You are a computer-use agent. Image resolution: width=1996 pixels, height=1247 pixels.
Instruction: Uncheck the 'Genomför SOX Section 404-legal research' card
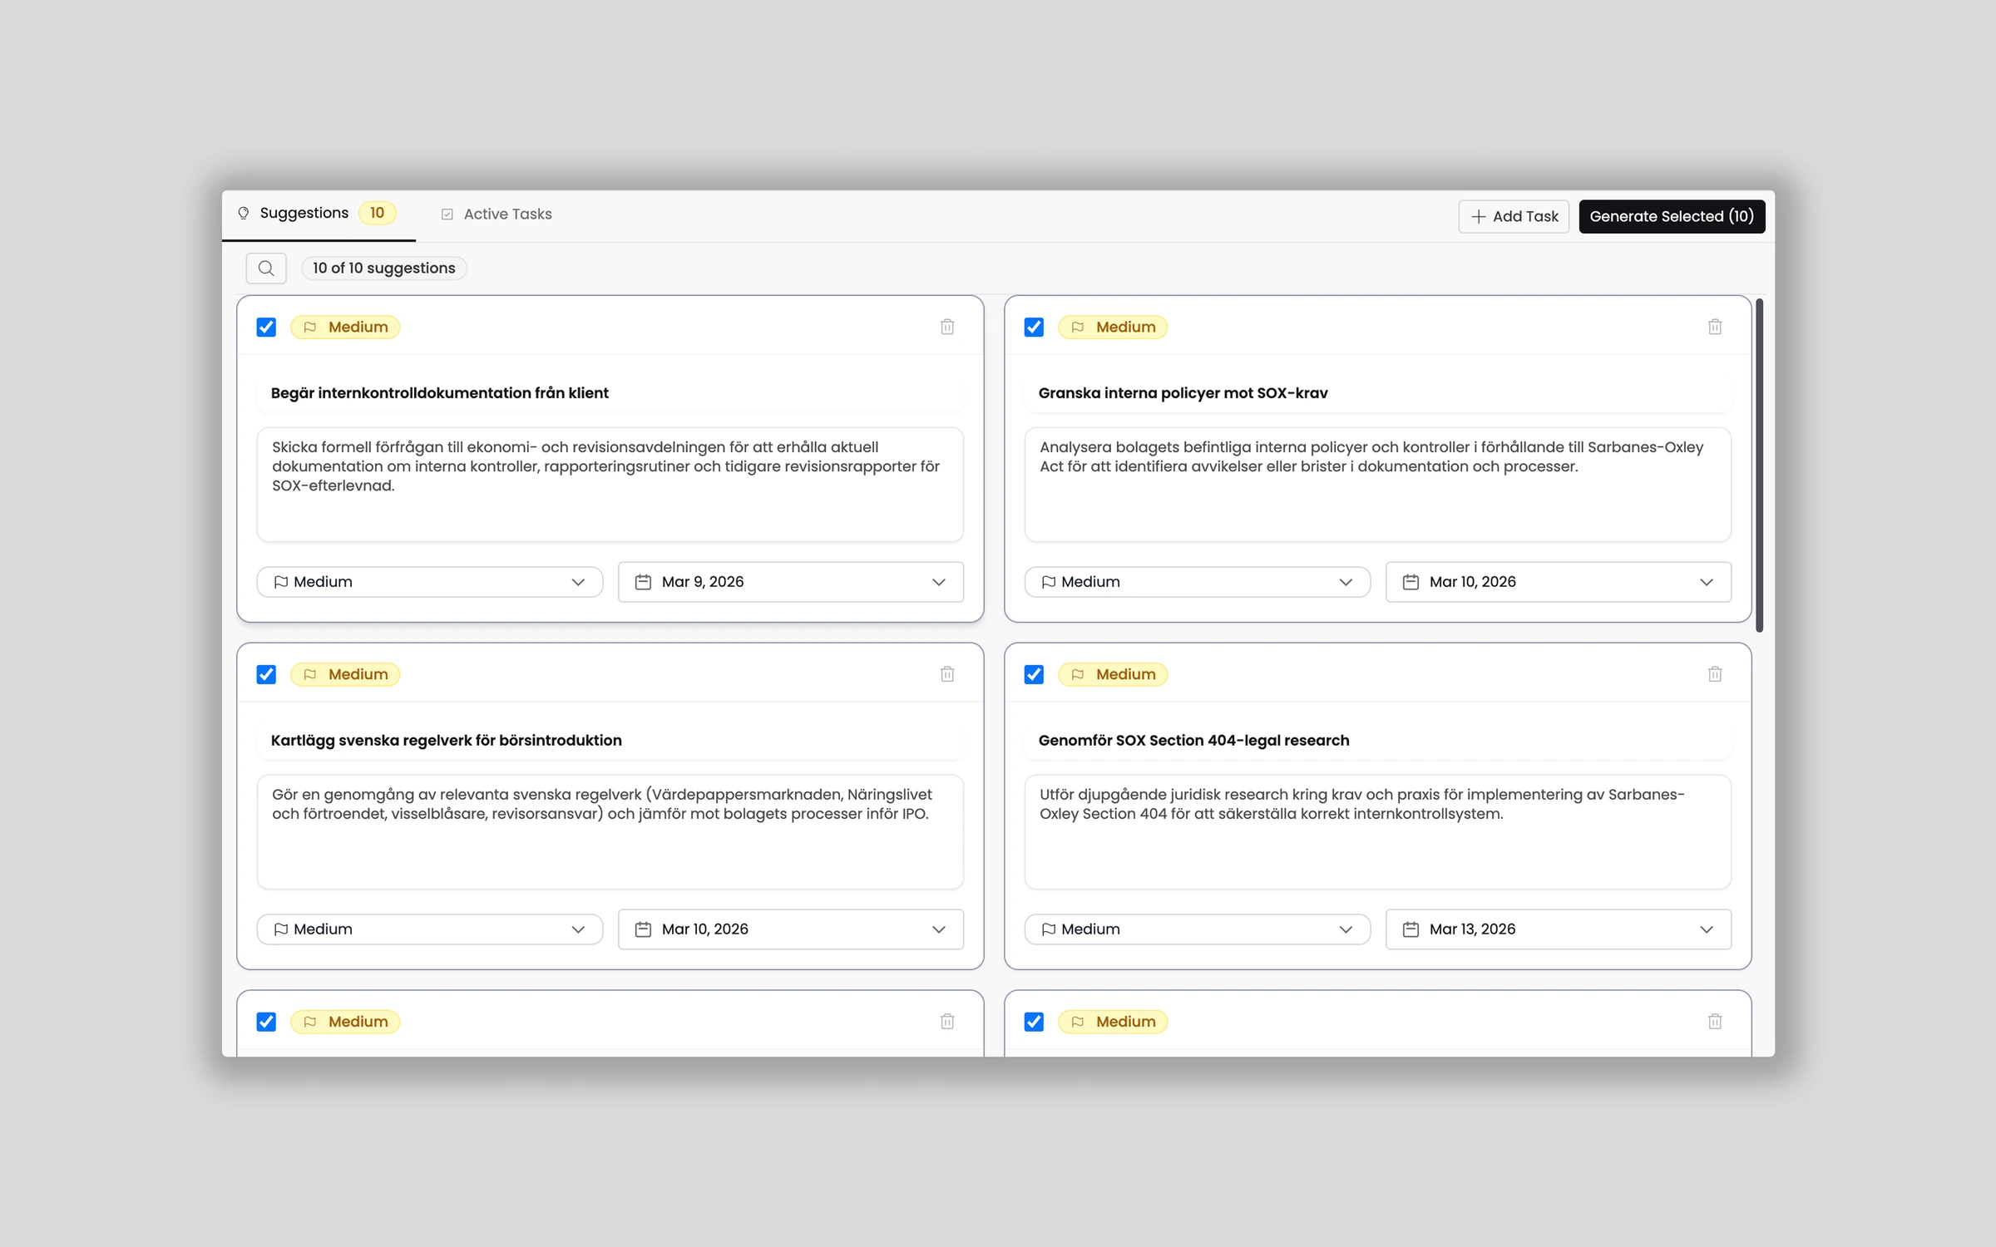tap(1033, 674)
